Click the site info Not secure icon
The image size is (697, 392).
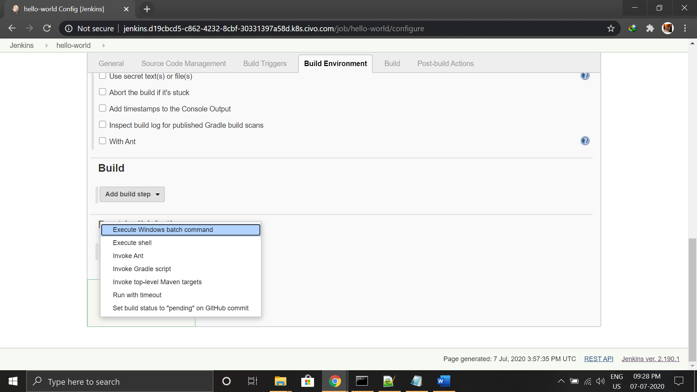[69, 28]
